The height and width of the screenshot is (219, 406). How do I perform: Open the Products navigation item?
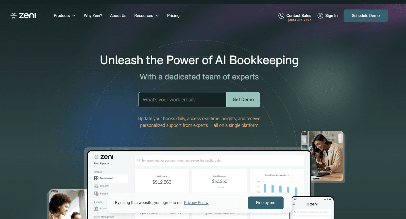pos(62,16)
